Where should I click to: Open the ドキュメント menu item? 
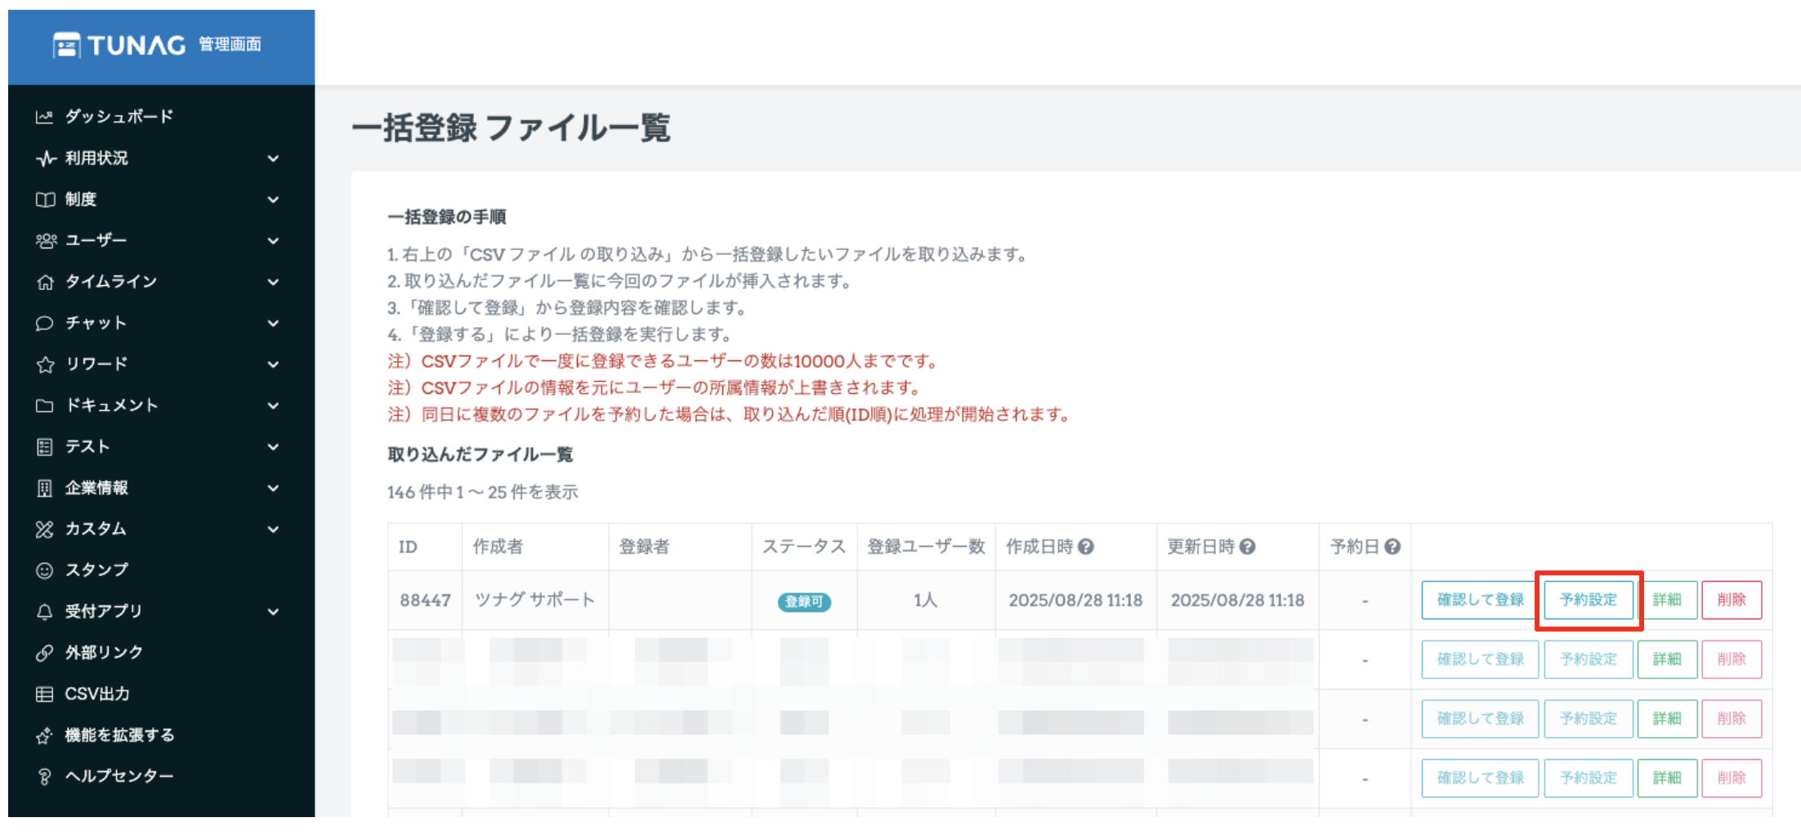coord(111,406)
